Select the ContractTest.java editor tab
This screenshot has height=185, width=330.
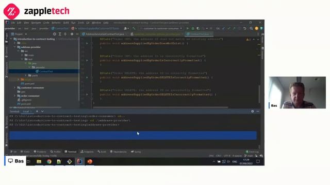pyautogui.click(x=199, y=34)
